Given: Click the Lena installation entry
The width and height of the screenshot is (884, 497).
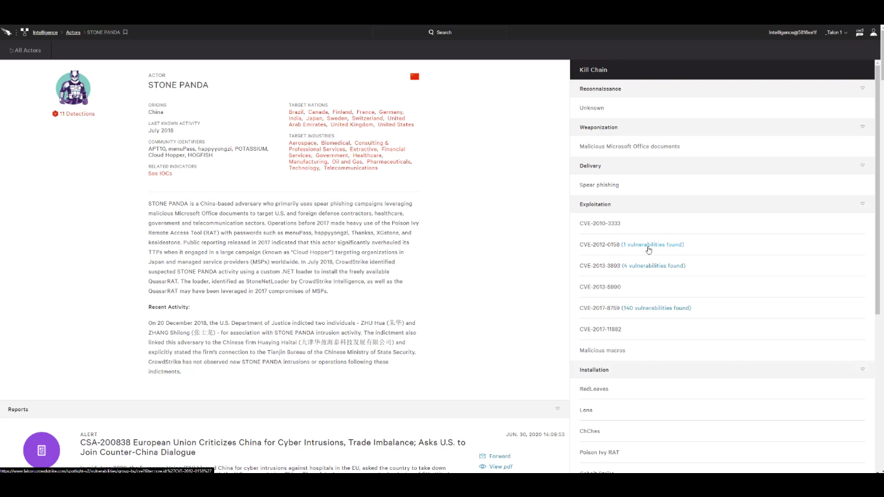Looking at the screenshot, I should (586, 410).
